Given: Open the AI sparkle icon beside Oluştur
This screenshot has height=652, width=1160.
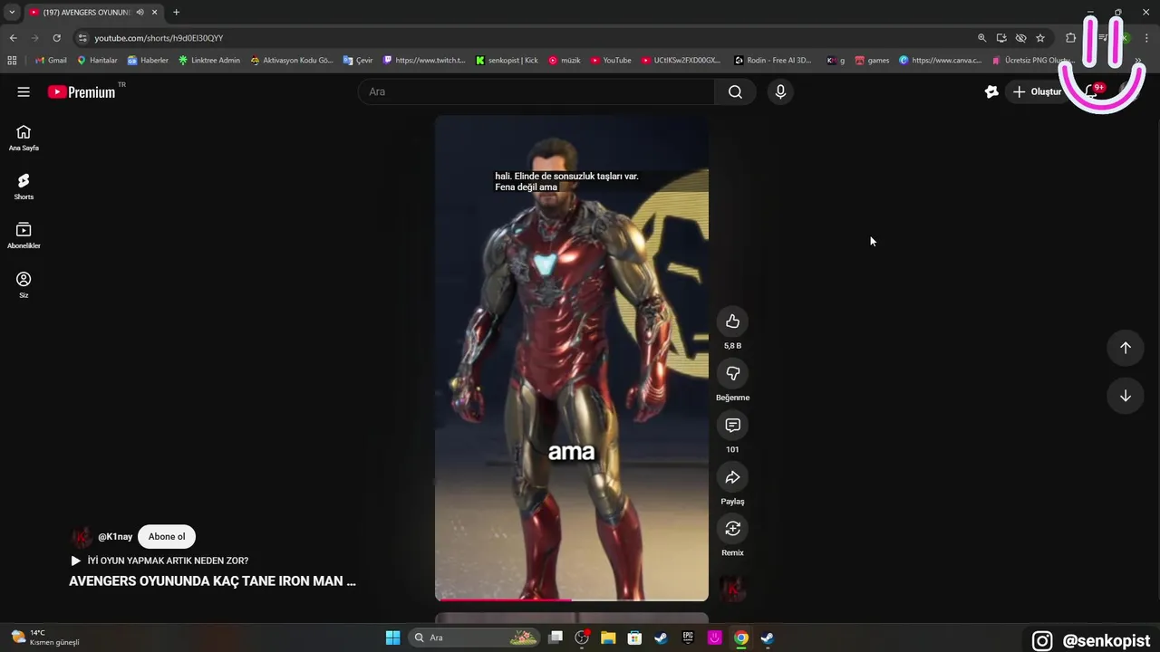Looking at the screenshot, I should [x=991, y=91].
